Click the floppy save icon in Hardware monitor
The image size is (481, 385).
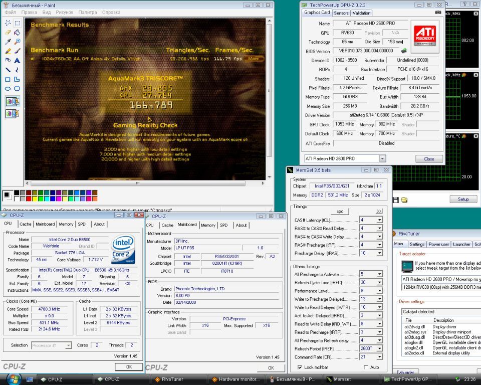pyautogui.click(x=396, y=200)
